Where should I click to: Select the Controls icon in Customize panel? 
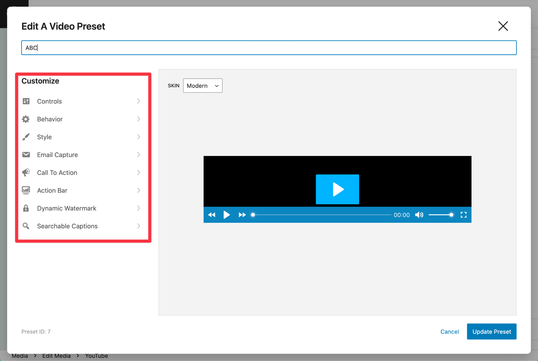pyautogui.click(x=26, y=101)
